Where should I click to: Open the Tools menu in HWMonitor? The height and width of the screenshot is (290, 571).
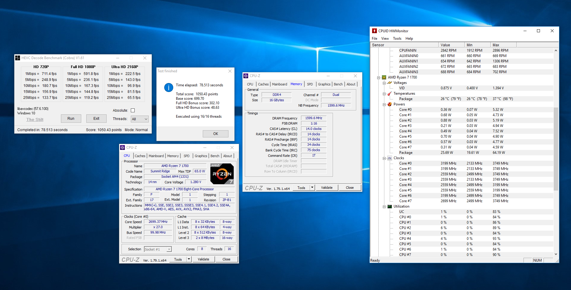pyautogui.click(x=397, y=39)
